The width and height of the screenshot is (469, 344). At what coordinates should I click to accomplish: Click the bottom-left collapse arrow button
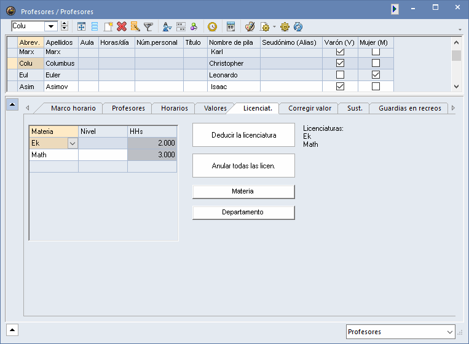tap(12, 330)
